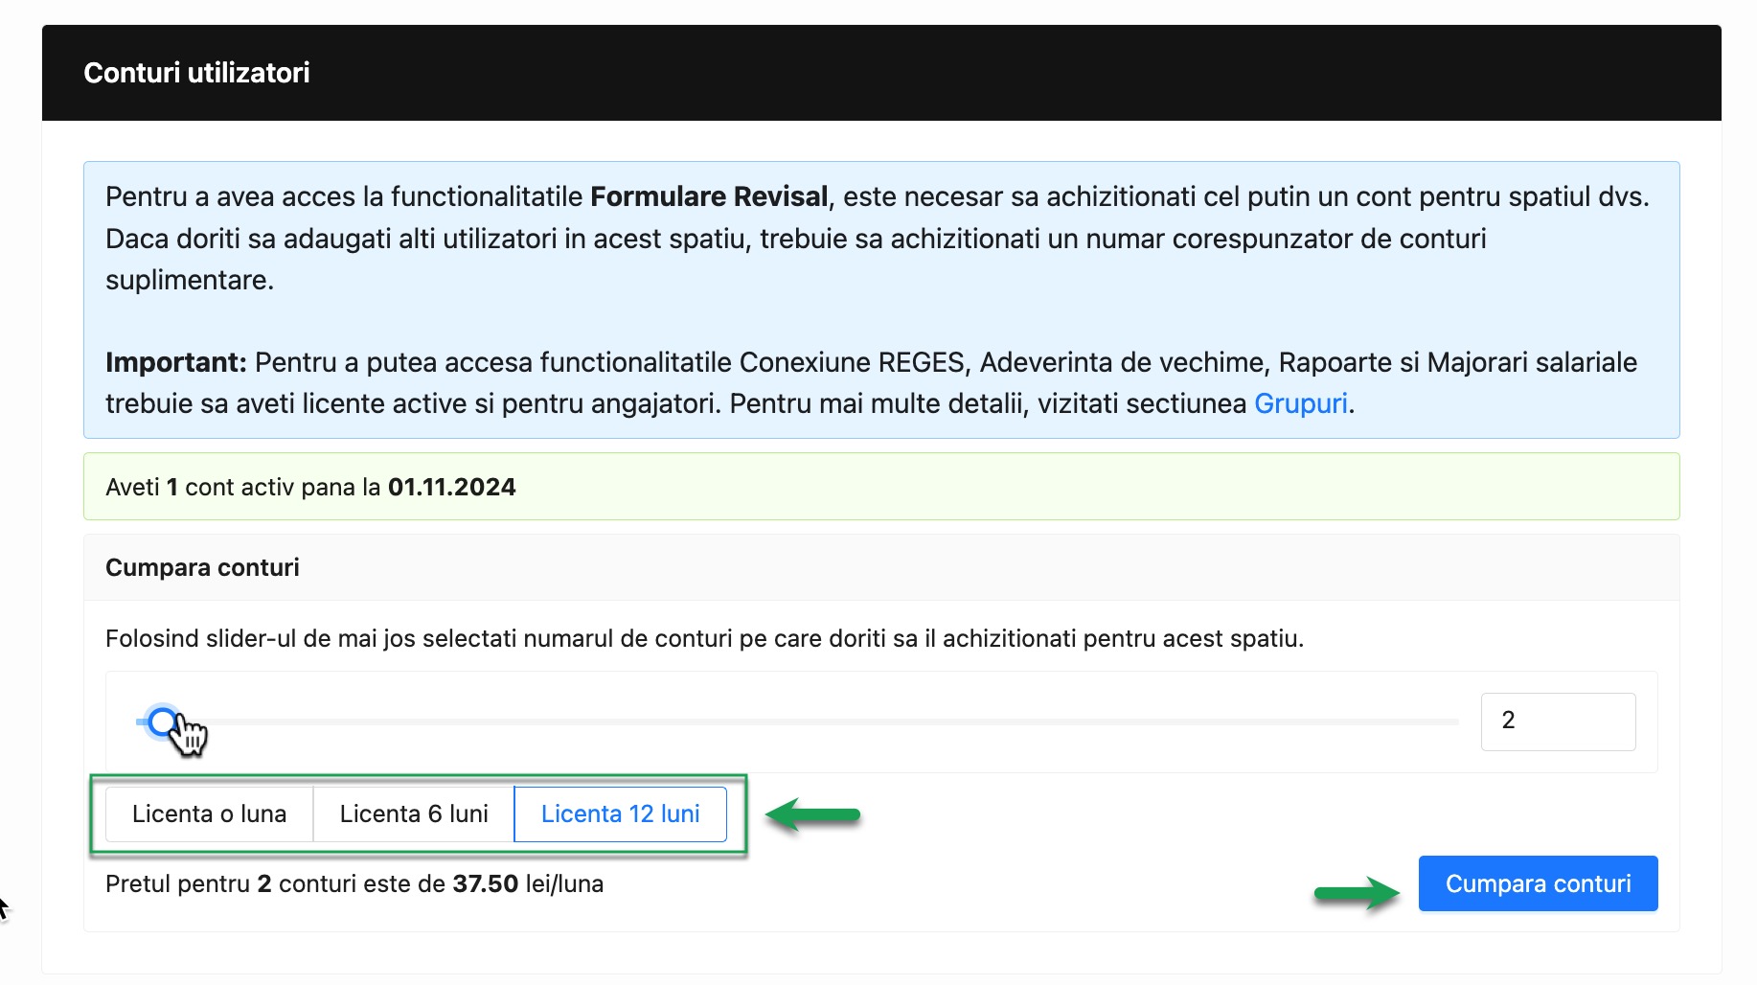This screenshot has height=985, width=1757.
Task: Click the expiry date 01.11.2024 text
Action: coord(452,488)
